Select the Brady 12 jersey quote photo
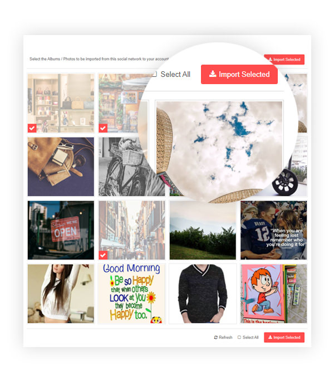This screenshot has height=390, width=334. coord(274,230)
